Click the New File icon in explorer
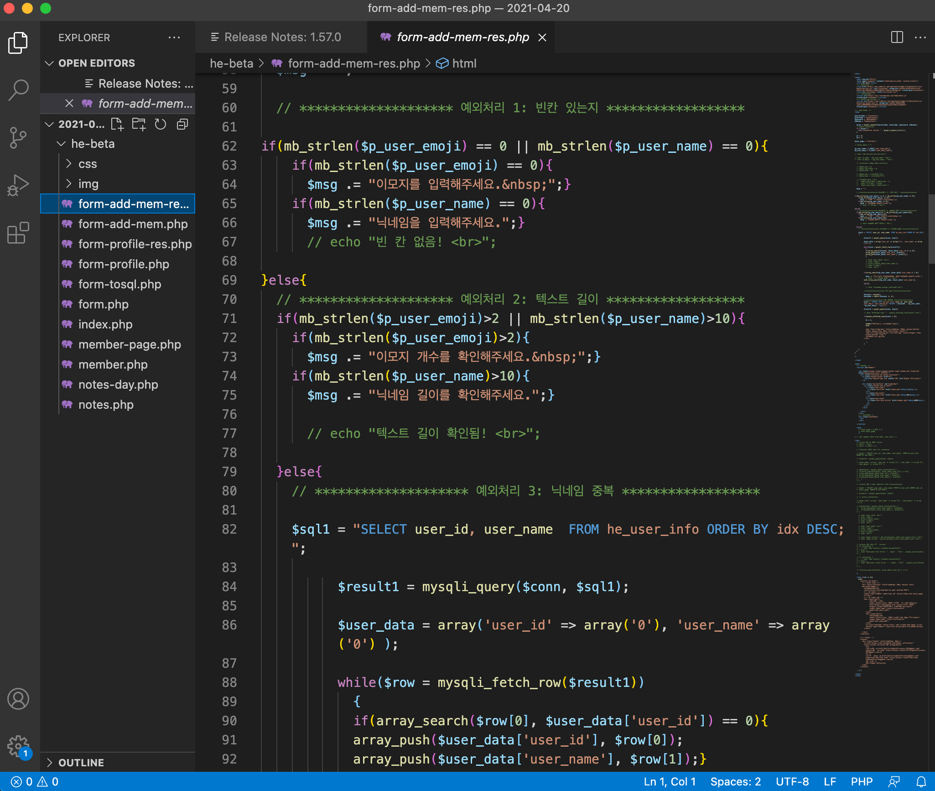This screenshot has height=791, width=935. click(117, 124)
